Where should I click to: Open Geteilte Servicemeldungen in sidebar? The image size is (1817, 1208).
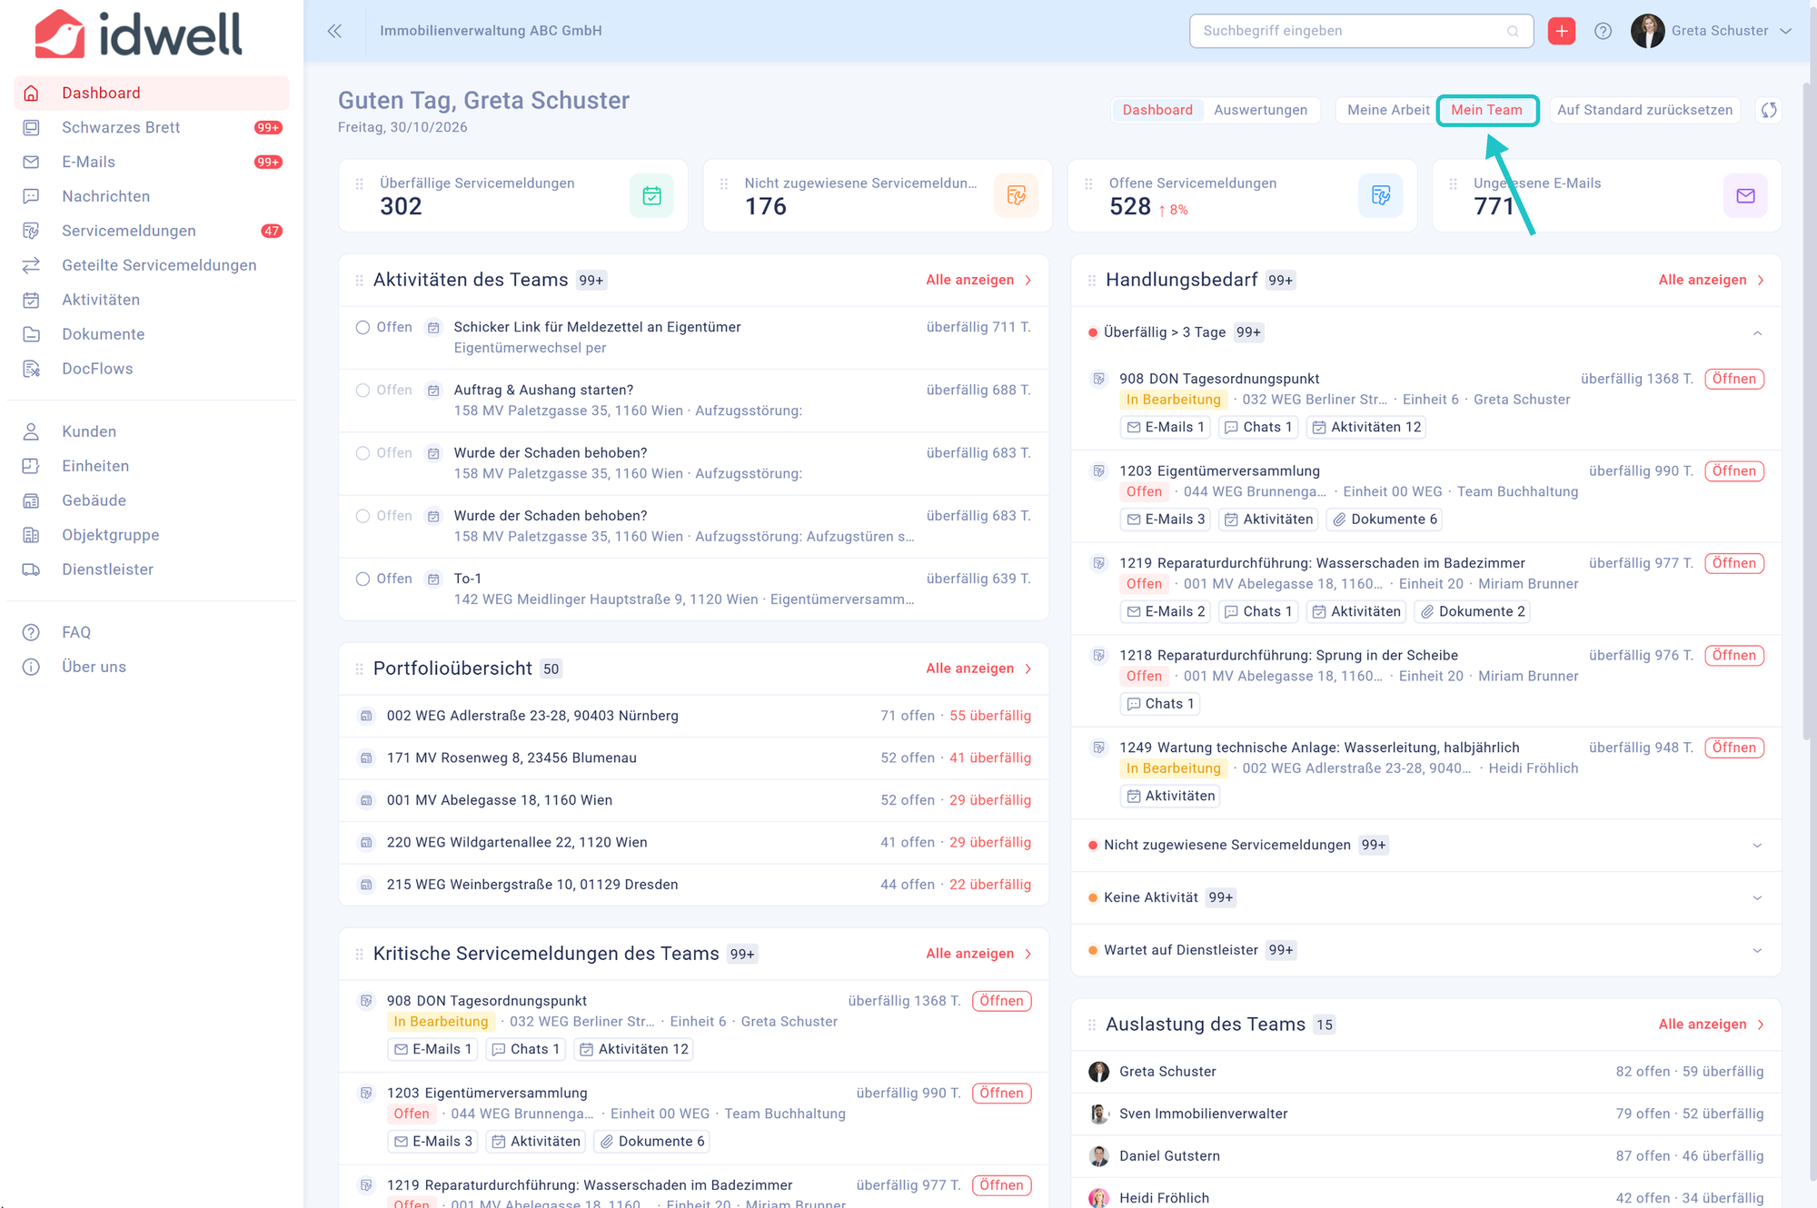152,265
